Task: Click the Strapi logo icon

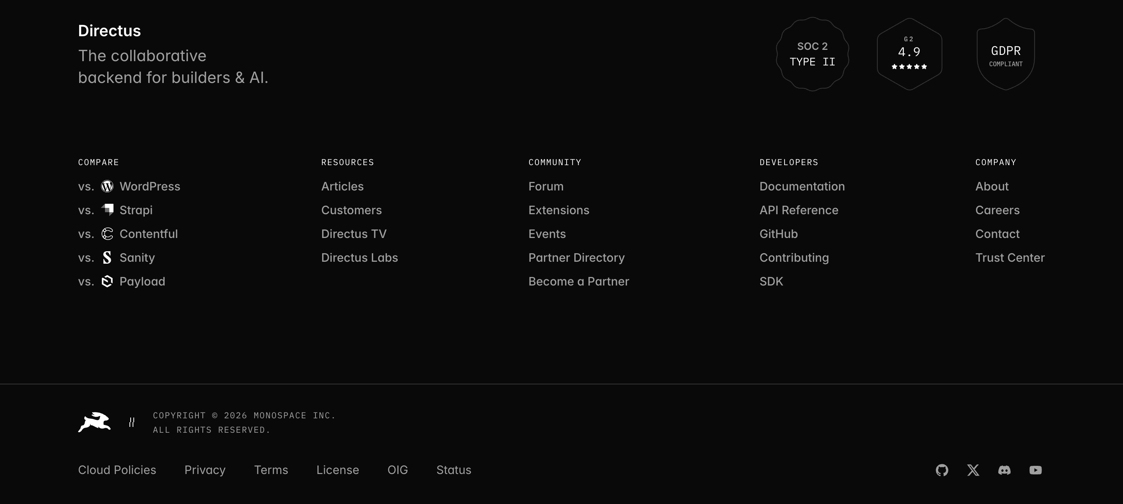Action: (107, 210)
